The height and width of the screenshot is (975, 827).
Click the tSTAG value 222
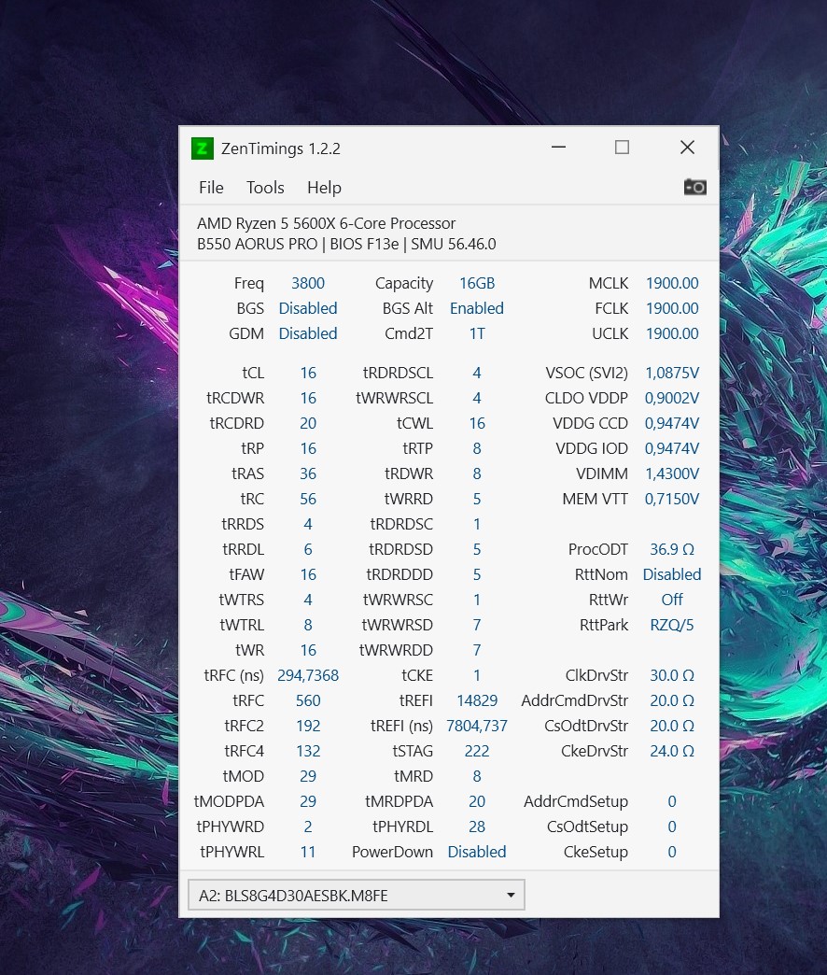477,751
